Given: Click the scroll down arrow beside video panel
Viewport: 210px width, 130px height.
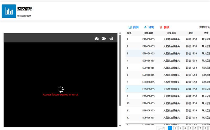Looking at the screenshot, I should pos(120,126).
